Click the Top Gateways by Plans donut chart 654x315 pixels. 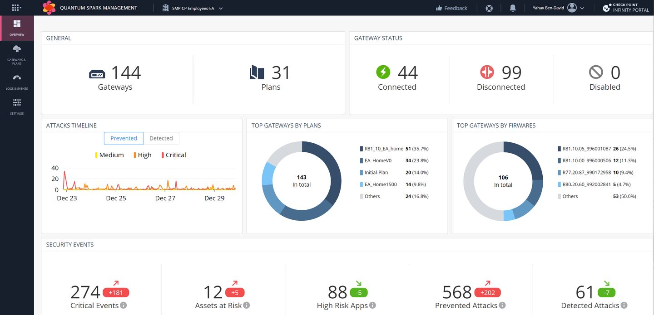coord(301,181)
